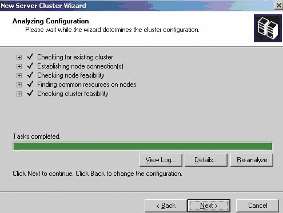Viewport: 283px width, 213px height.
Task: Open the View Log button
Action: tap(161, 160)
